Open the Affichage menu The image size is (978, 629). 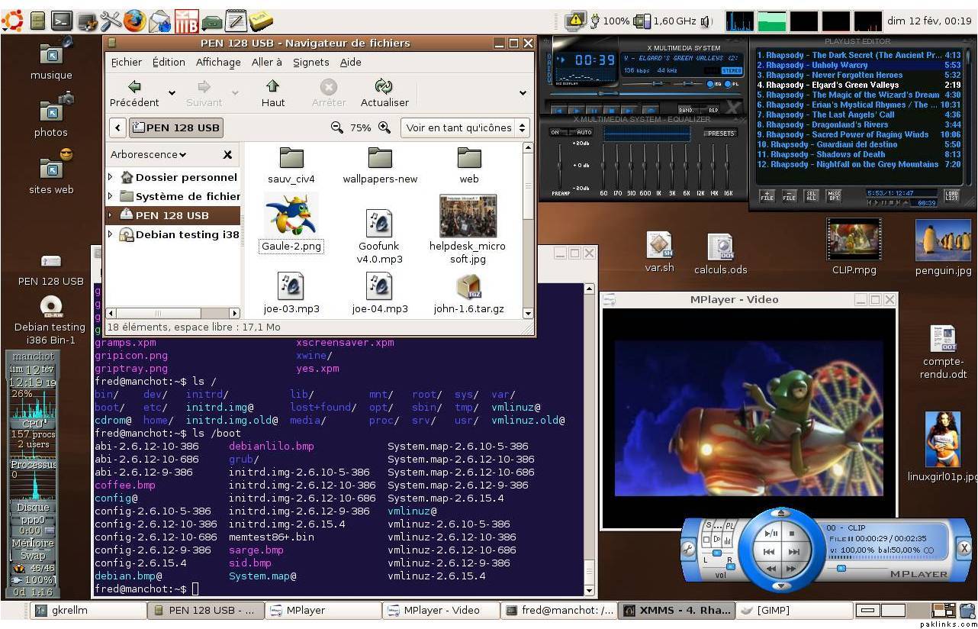(218, 63)
